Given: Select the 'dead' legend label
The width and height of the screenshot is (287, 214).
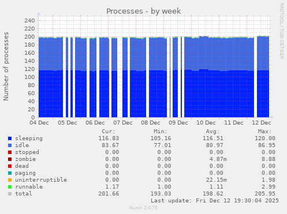Looking at the screenshot, I should (x=22, y=166).
